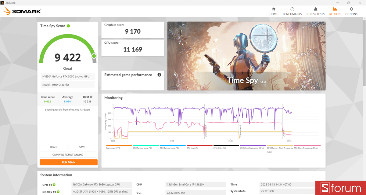Click the score gauge green end knob

(x=94, y=56)
